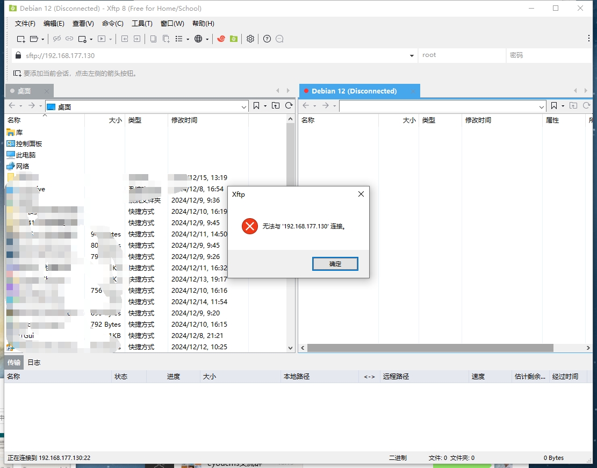Image resolution: width=597 pixels, height=468 pixels.
Task: Open the 文件(F) menu
Action: click(25, 24)
